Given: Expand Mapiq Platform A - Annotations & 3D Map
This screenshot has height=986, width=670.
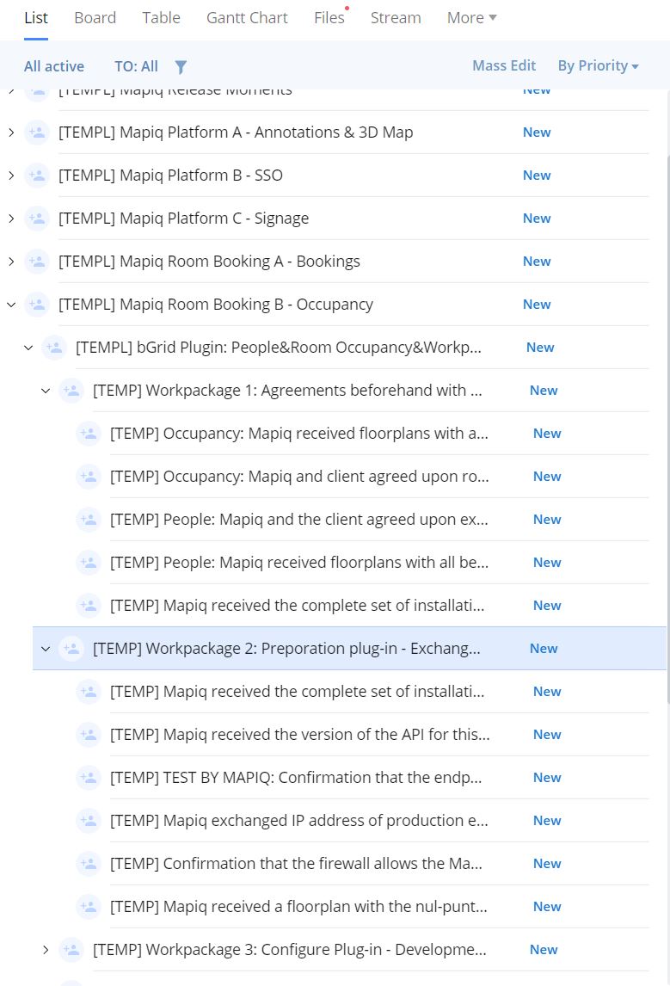Looking at the screenshot, I should [x=11, y=132].
